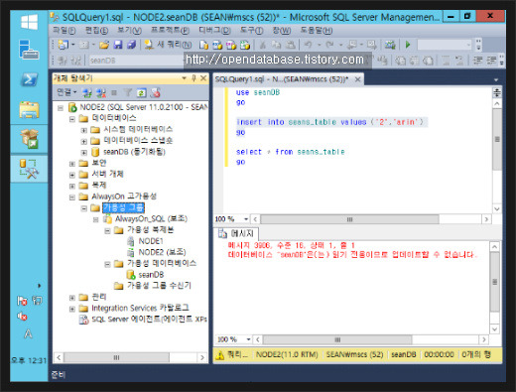Open the 도구(T) menu
Image resolution: width=516 pixels, height=392 pixels.
(252, 31)
